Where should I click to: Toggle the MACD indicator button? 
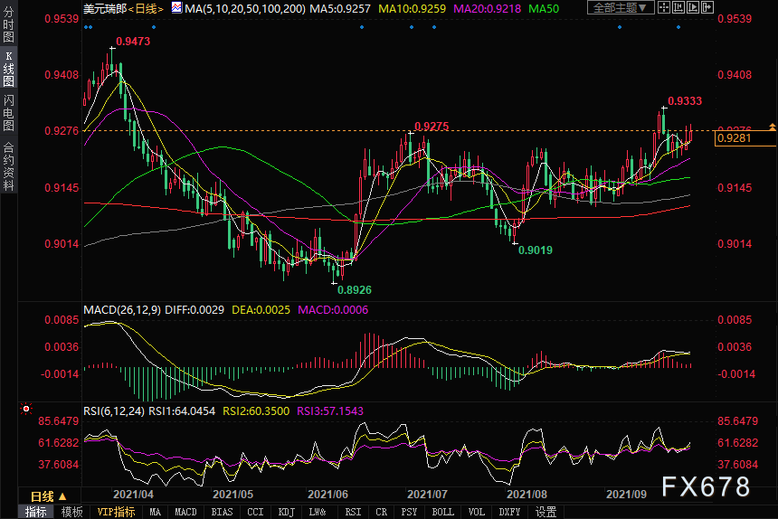[185, 512]
